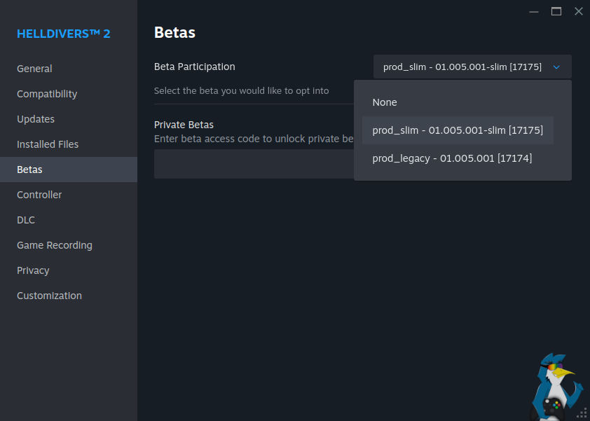Open the Controller settings page
The width and height of the screenshot is (590, 421).
[x=39, y=195]
